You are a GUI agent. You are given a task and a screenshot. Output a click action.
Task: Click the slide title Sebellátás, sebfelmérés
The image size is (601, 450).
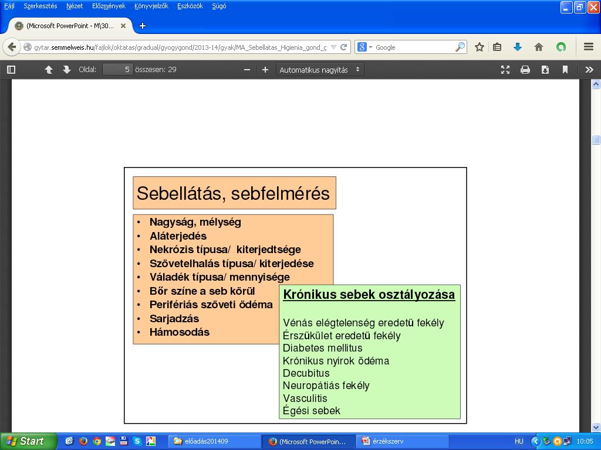pos(233,193)
